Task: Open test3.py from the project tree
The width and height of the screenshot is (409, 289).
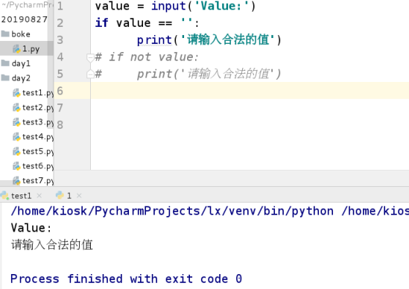Action: (38, 122)
